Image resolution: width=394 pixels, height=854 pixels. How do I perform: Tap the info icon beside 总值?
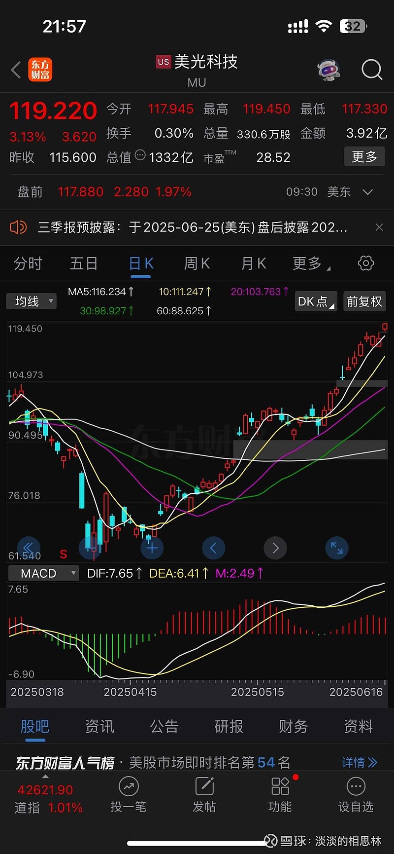[x=140, y=155]
